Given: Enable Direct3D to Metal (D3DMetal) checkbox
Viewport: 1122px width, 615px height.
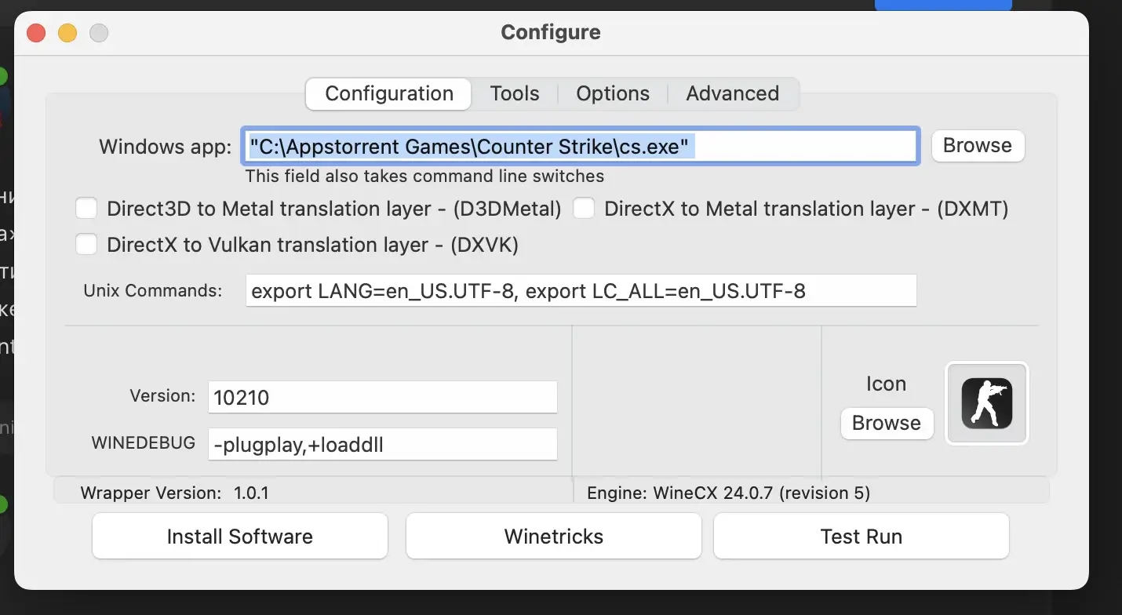Looking at the screenshot, I should coord(86,209).
